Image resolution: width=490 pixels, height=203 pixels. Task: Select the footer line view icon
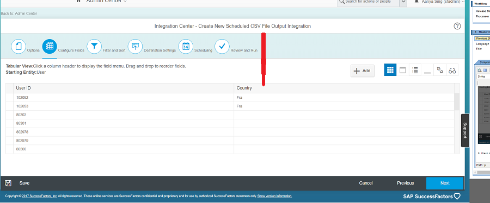point(427,70)
